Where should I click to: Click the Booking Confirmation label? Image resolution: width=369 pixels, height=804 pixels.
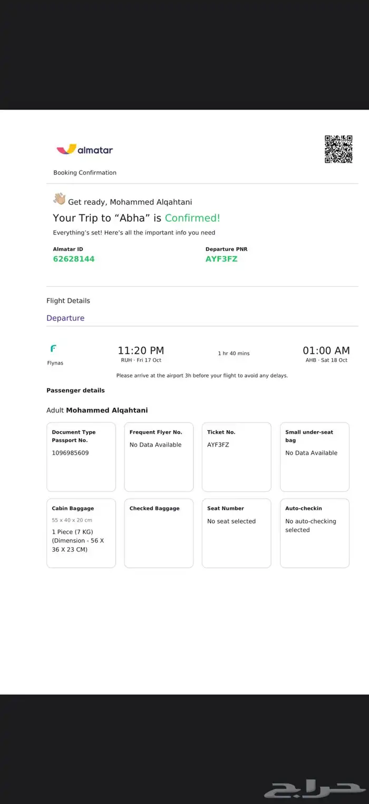(x=85, y=173)
